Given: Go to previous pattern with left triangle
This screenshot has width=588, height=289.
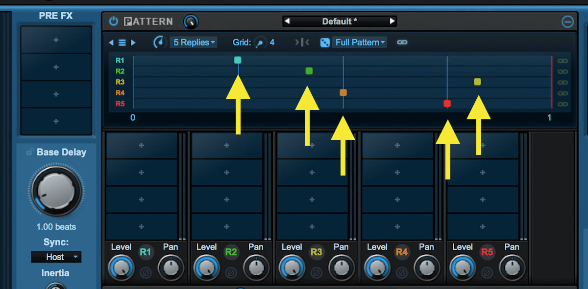Looking at the screenshot, I should click(111, 43).
